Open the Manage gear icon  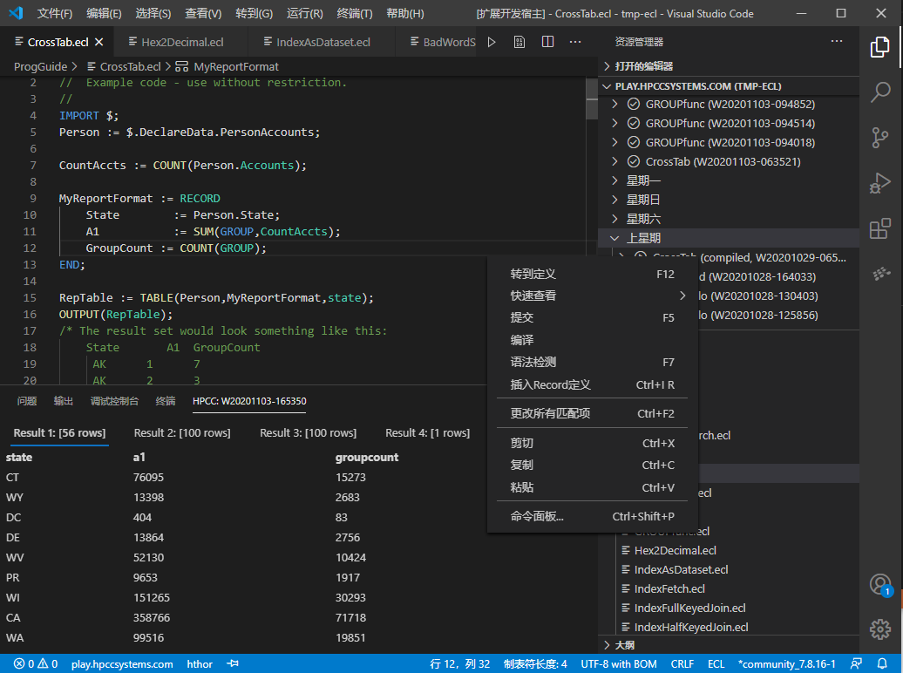pyautogui.click(x=880, y=629)
